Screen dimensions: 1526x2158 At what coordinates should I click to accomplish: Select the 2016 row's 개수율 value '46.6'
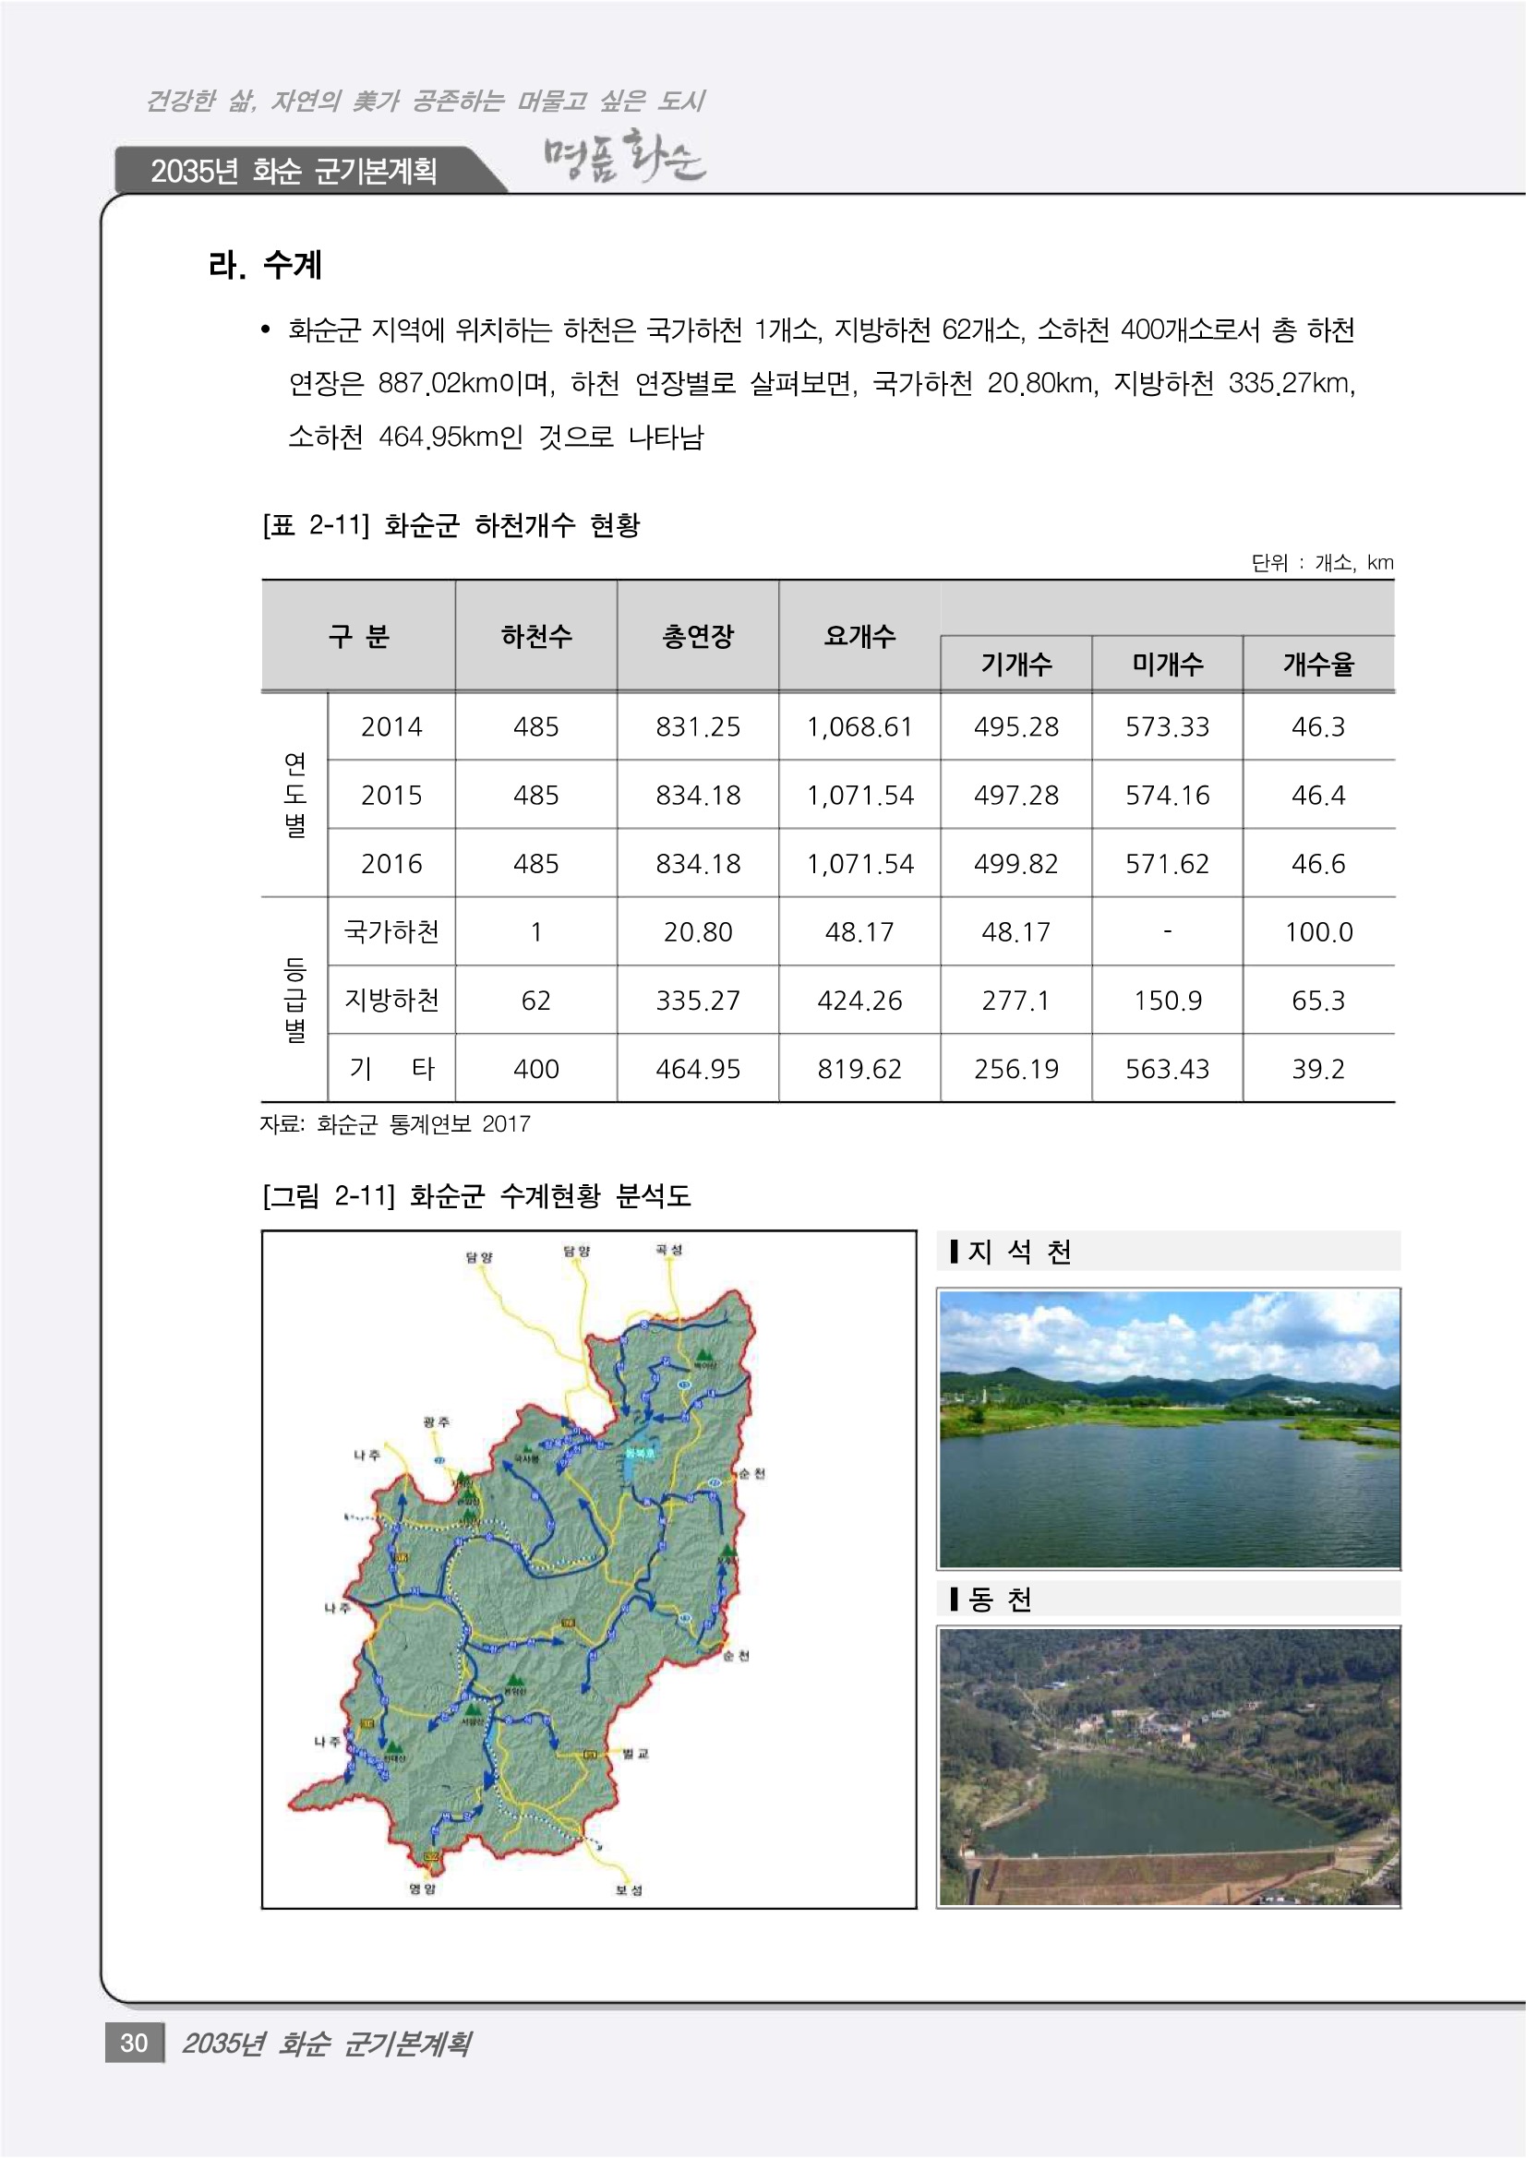click(1318, 864)
